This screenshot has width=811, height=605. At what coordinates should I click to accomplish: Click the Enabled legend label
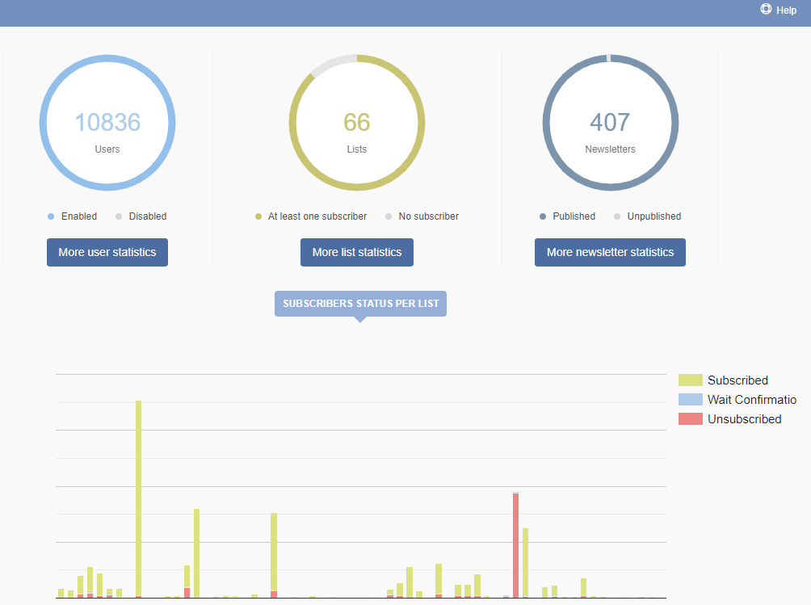click(x=79, y=216)
